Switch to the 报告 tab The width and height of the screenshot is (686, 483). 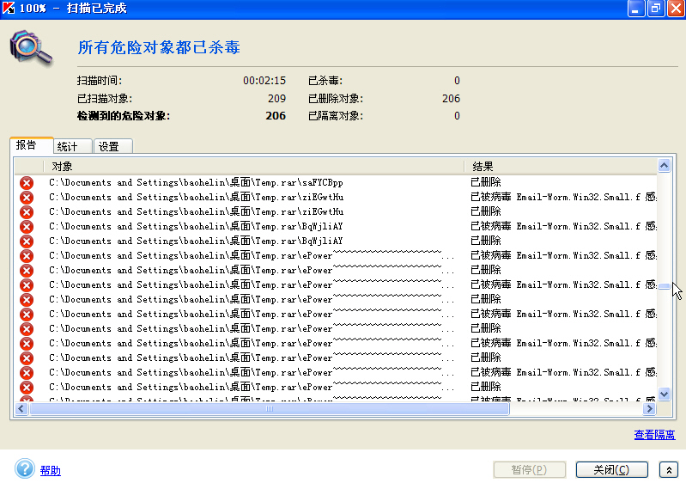coord(32,145)
